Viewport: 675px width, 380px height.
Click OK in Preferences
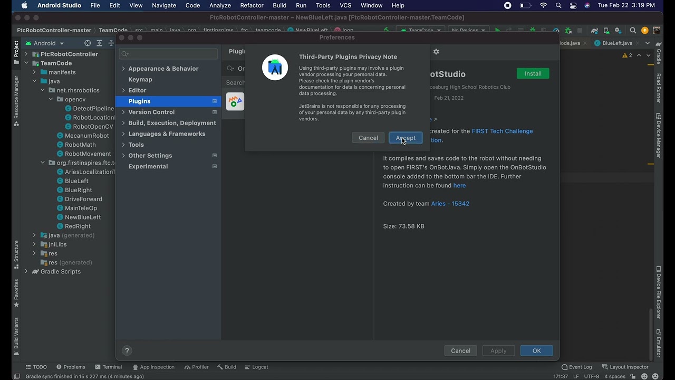(x=536, y=350)
